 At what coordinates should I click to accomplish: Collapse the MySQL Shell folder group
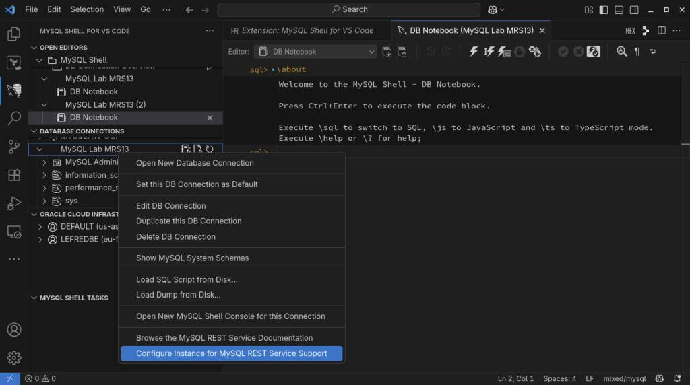[39, 60]
